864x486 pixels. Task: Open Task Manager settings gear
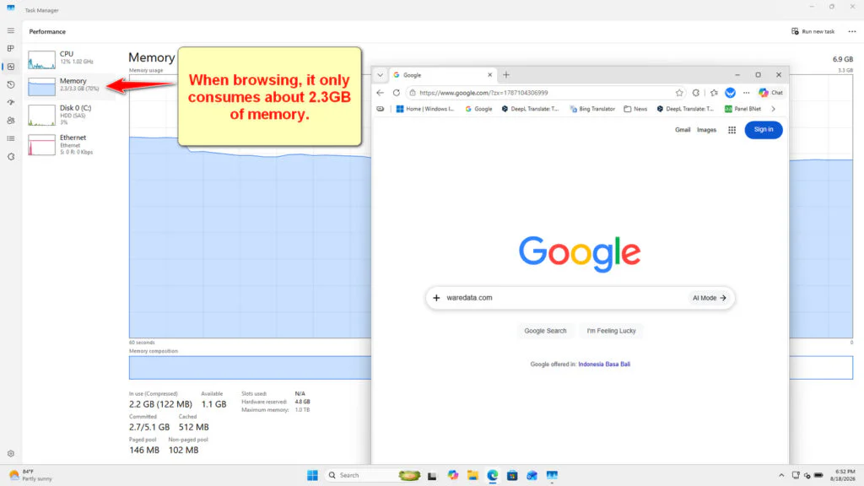(x=10, y=453)
